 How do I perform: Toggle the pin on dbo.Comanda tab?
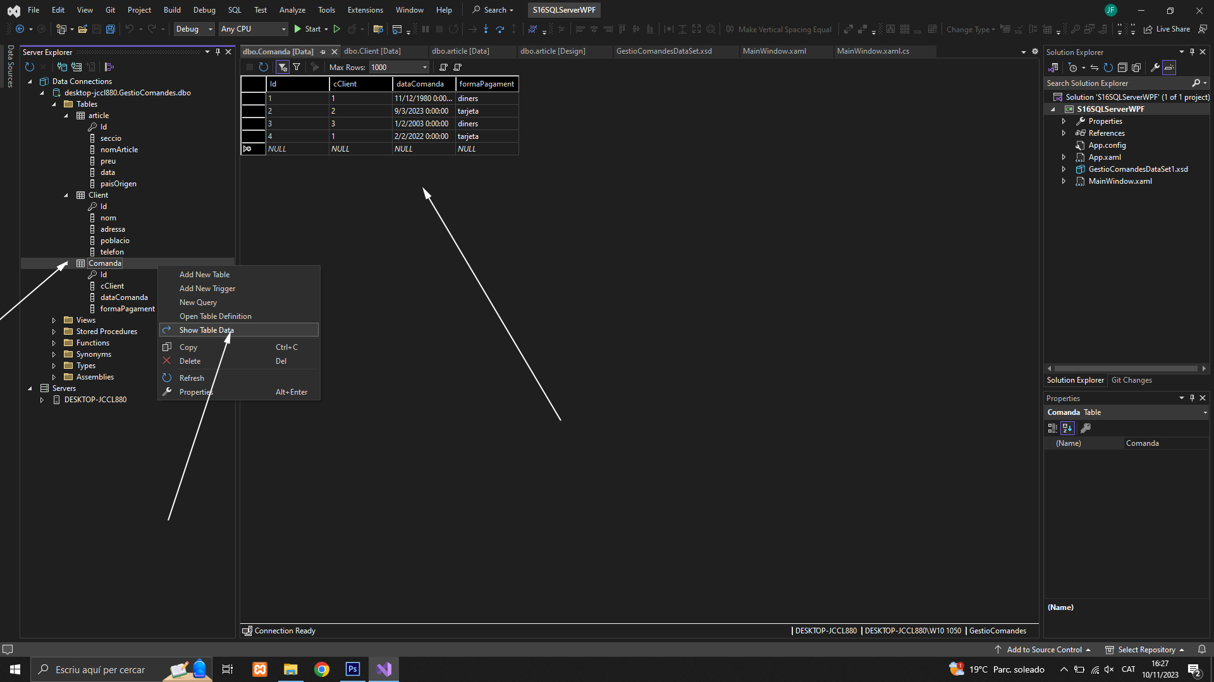(323, 52)
